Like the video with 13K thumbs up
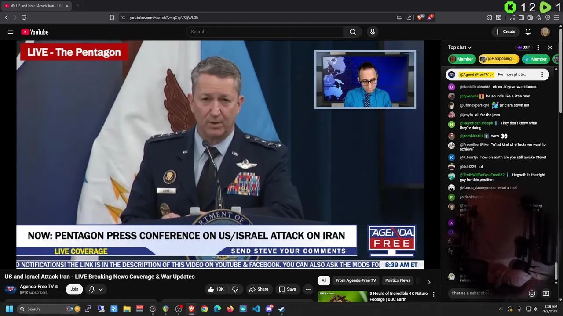 pos(216,289)
